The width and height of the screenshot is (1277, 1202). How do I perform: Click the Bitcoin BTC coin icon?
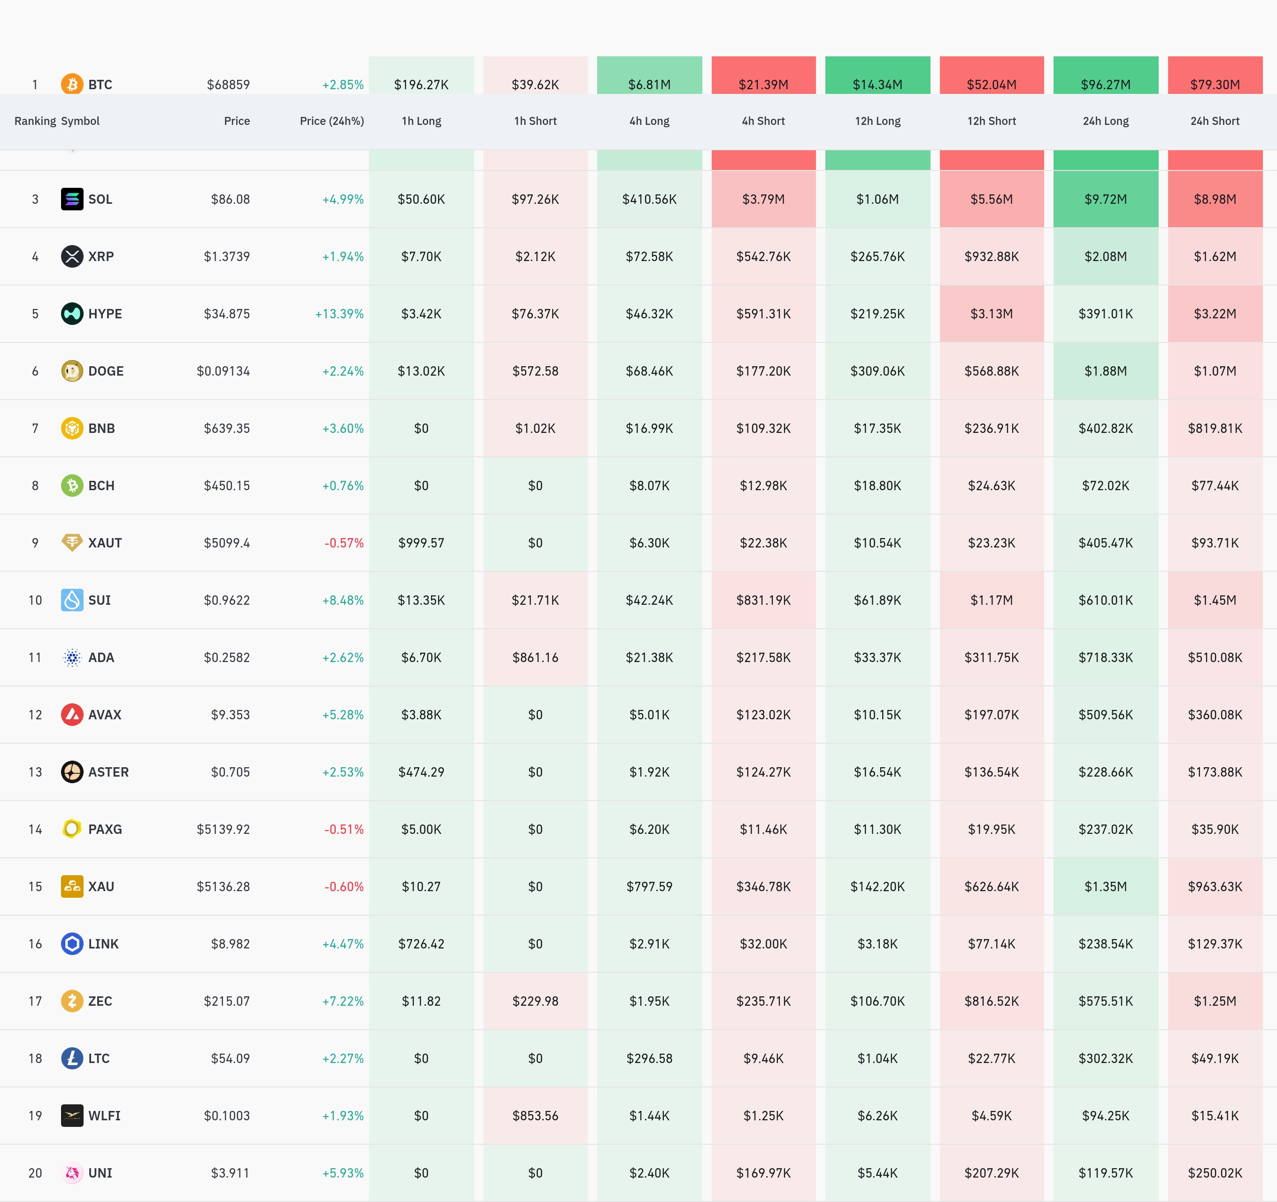[72, 84]
